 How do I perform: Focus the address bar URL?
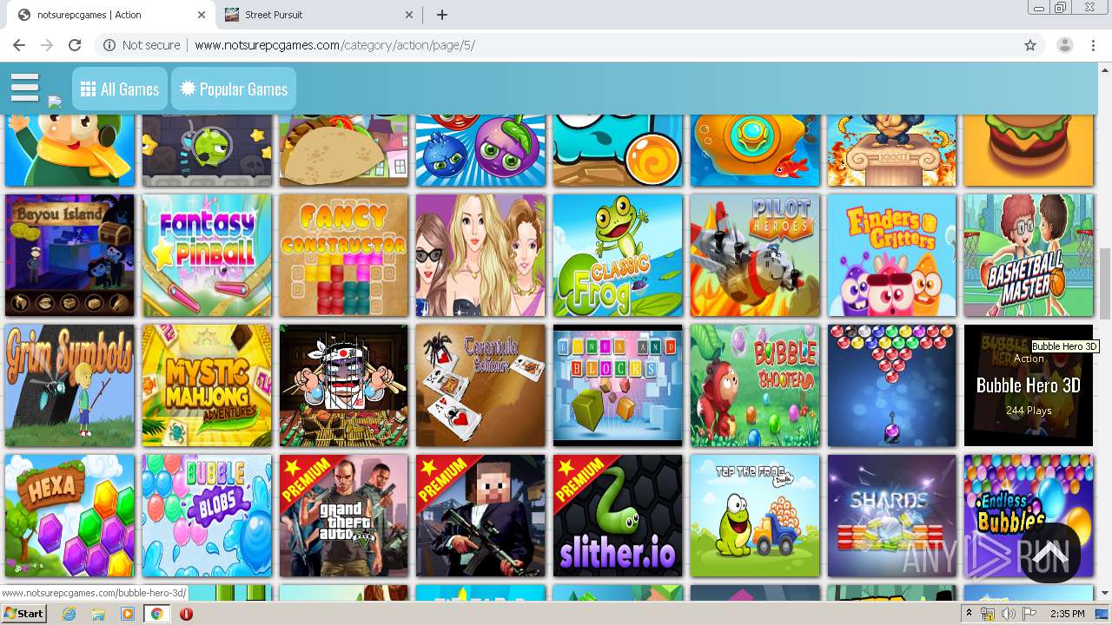[334, 45]
